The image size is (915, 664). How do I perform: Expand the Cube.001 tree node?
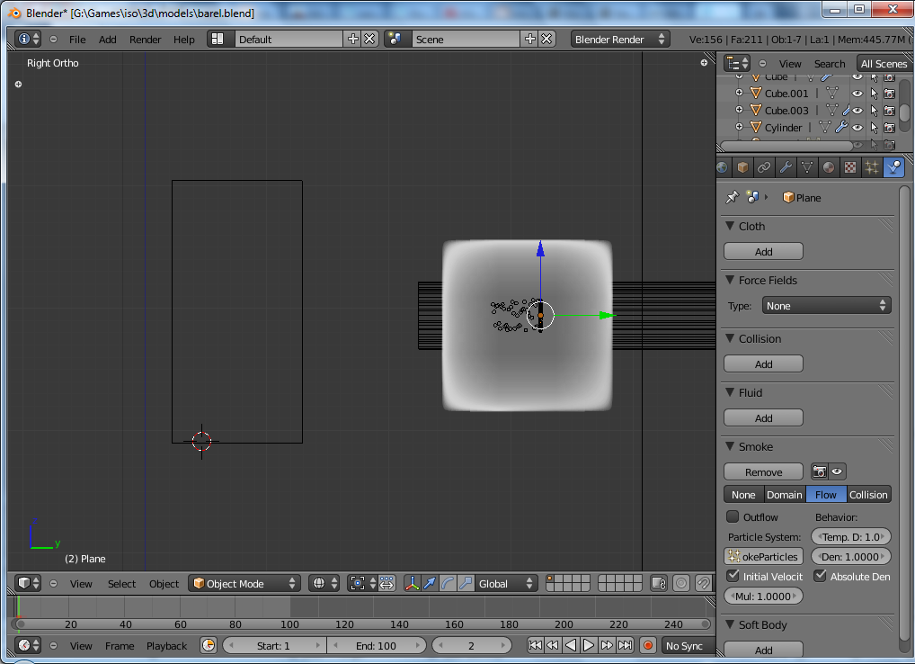point(740,93)
